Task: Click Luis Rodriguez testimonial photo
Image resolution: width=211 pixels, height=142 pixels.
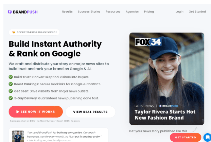Action: coord(18,136)
